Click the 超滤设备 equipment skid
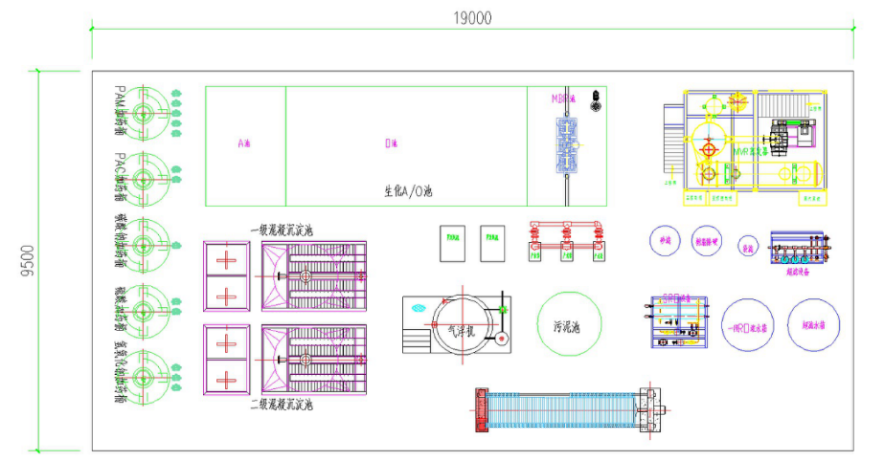The image size is (884, 461). point(797,250)
